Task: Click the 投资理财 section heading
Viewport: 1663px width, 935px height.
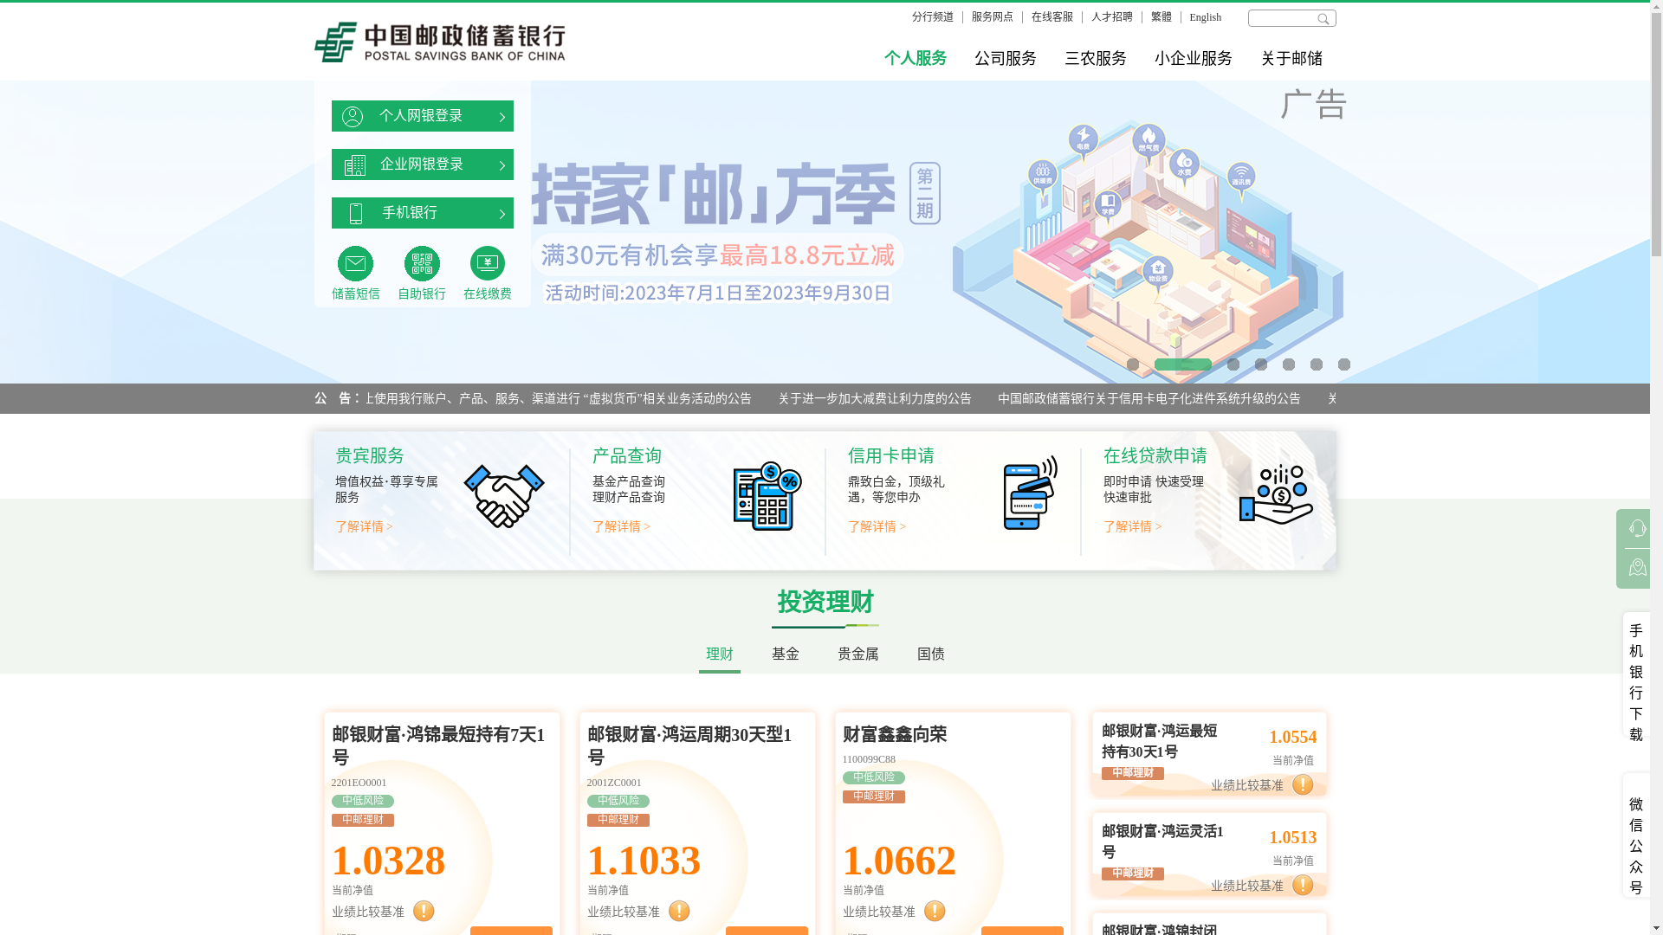Action: (x=825, y=602)
